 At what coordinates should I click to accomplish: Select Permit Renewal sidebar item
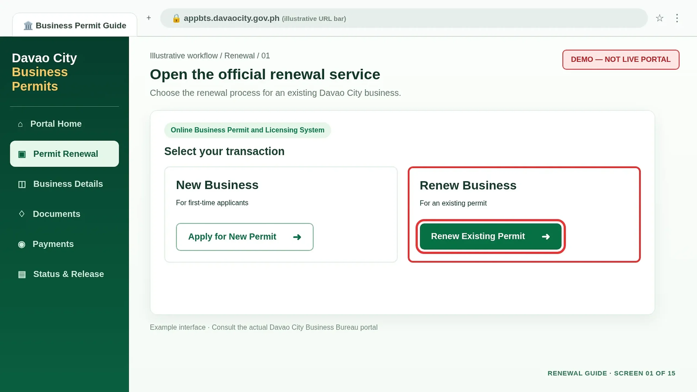(x=64, y=154)
